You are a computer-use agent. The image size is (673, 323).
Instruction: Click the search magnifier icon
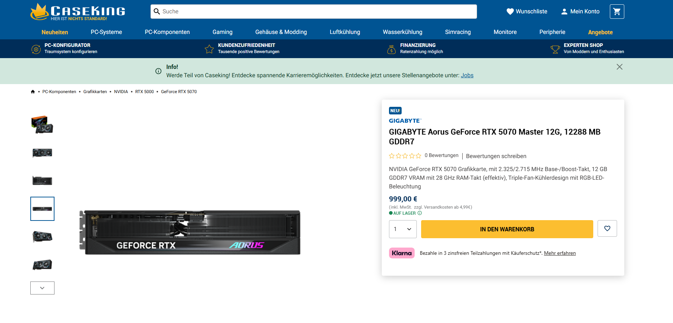[x=157, y=12]
